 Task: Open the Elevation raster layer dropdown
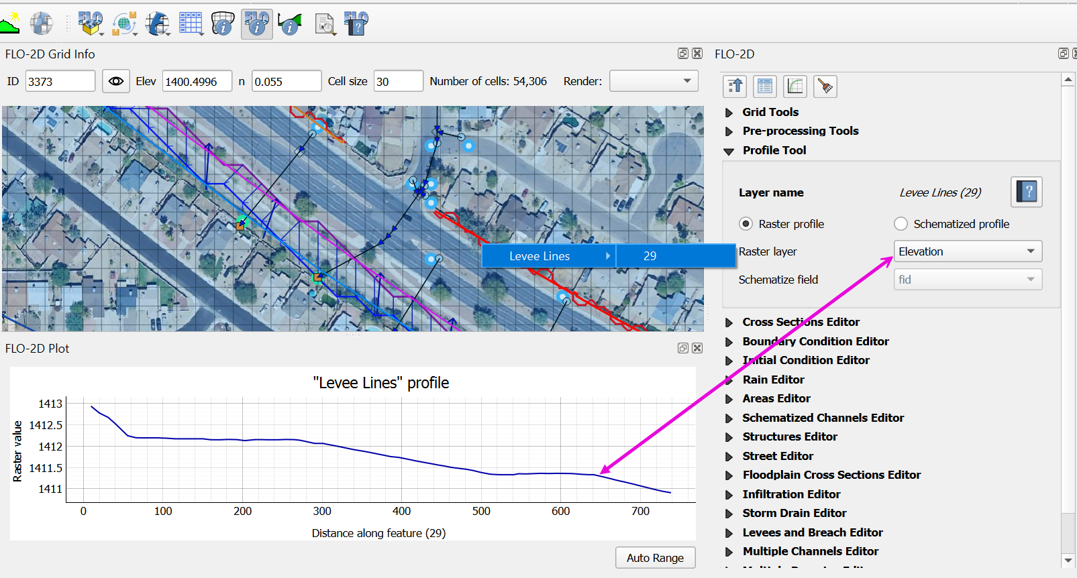click(968, 251)
